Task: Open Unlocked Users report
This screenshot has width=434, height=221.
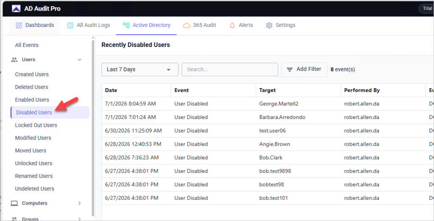Action: [34, 163]
